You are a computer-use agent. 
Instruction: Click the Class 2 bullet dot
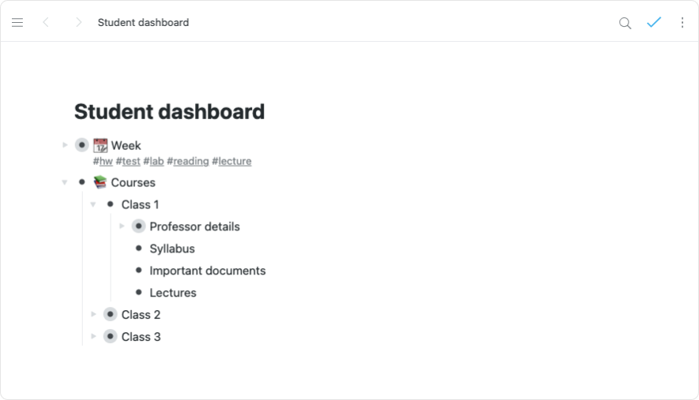(111, 315)
